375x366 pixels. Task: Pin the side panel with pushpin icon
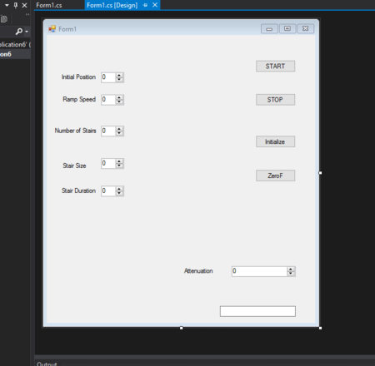pyautogui.click(x=16, y=5)
